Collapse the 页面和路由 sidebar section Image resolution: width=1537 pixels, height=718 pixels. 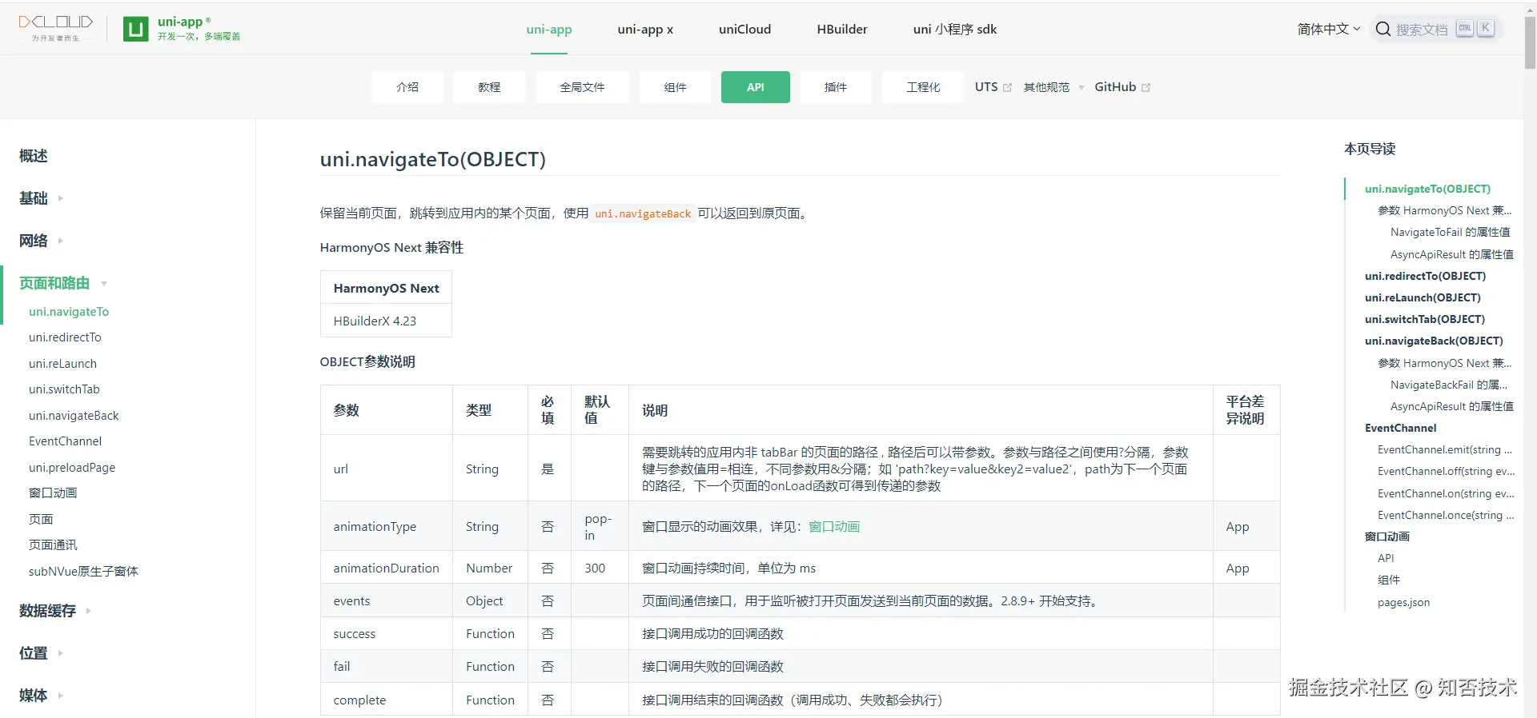tap(63, 283)
